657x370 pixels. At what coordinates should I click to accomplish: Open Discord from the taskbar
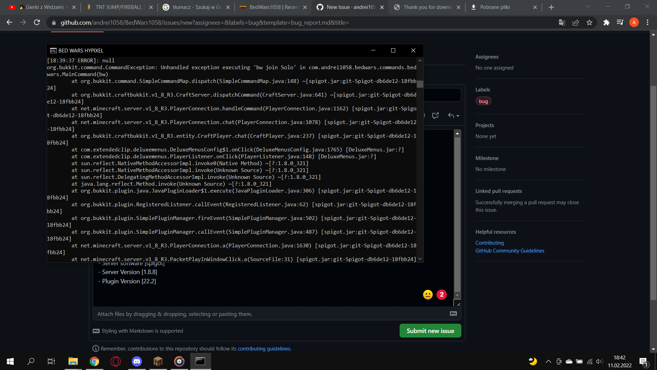click(x=137, y=361)
